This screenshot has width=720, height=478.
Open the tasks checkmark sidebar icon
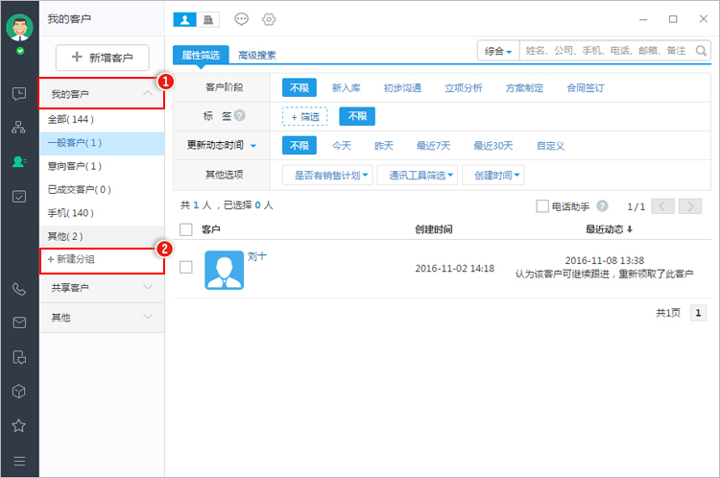[x=19, y=197]
